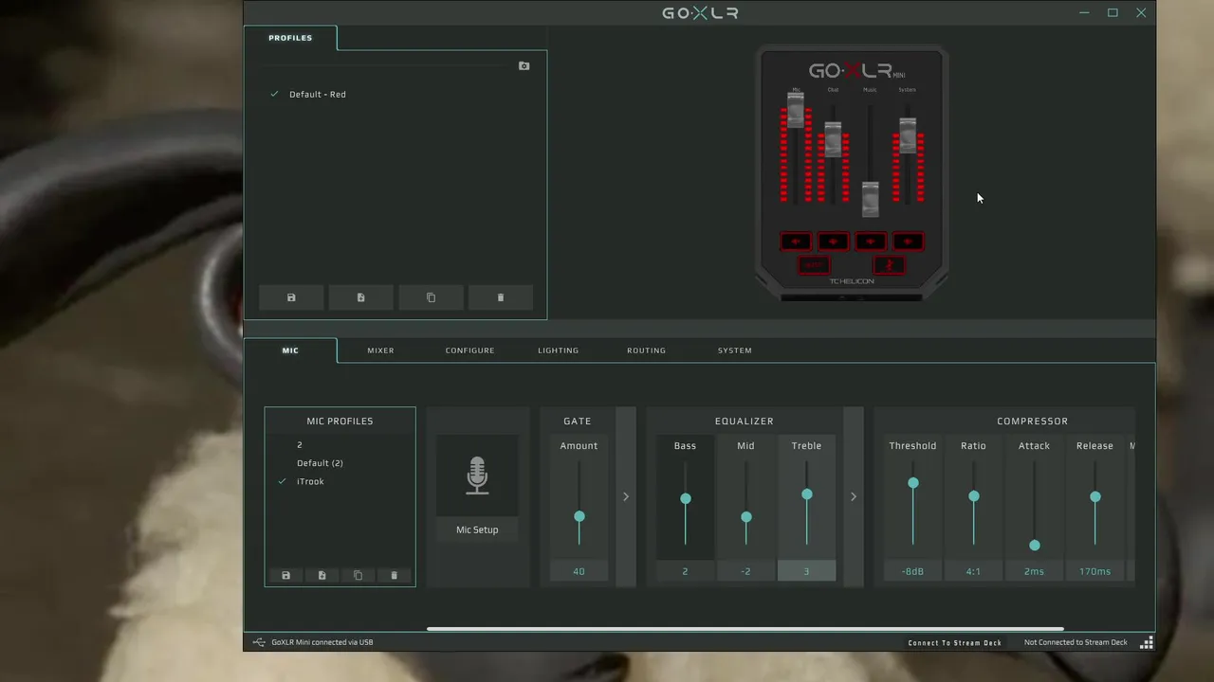1214x682 pixels.
Task: Click the bleep button on the GoXLR Mini
Action: (x=813, y=265)
